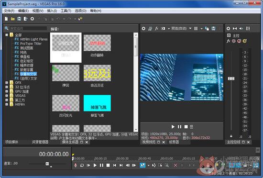Toggle the red mute master icon
263x178 pixels.
tap(239, 41)
